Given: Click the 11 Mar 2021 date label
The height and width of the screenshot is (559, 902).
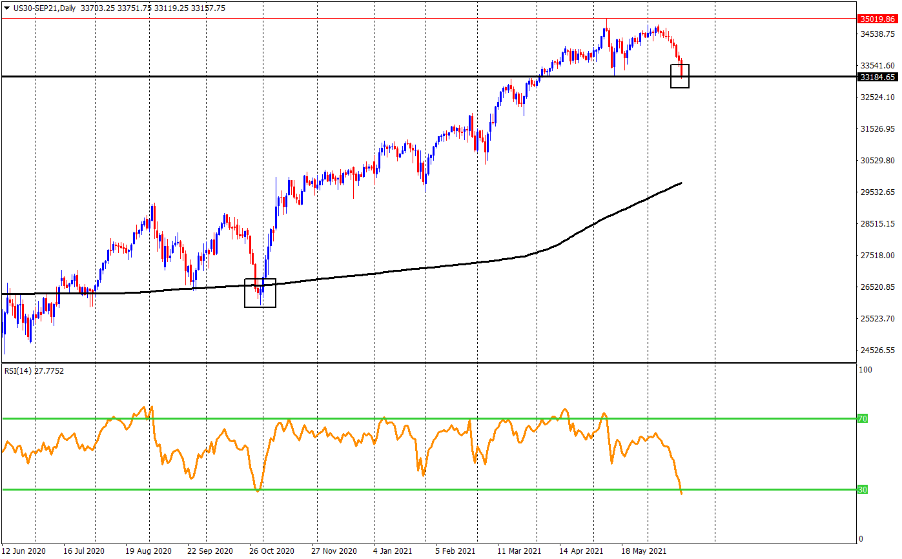Looking at the screenshot, I should pos(519,551).
